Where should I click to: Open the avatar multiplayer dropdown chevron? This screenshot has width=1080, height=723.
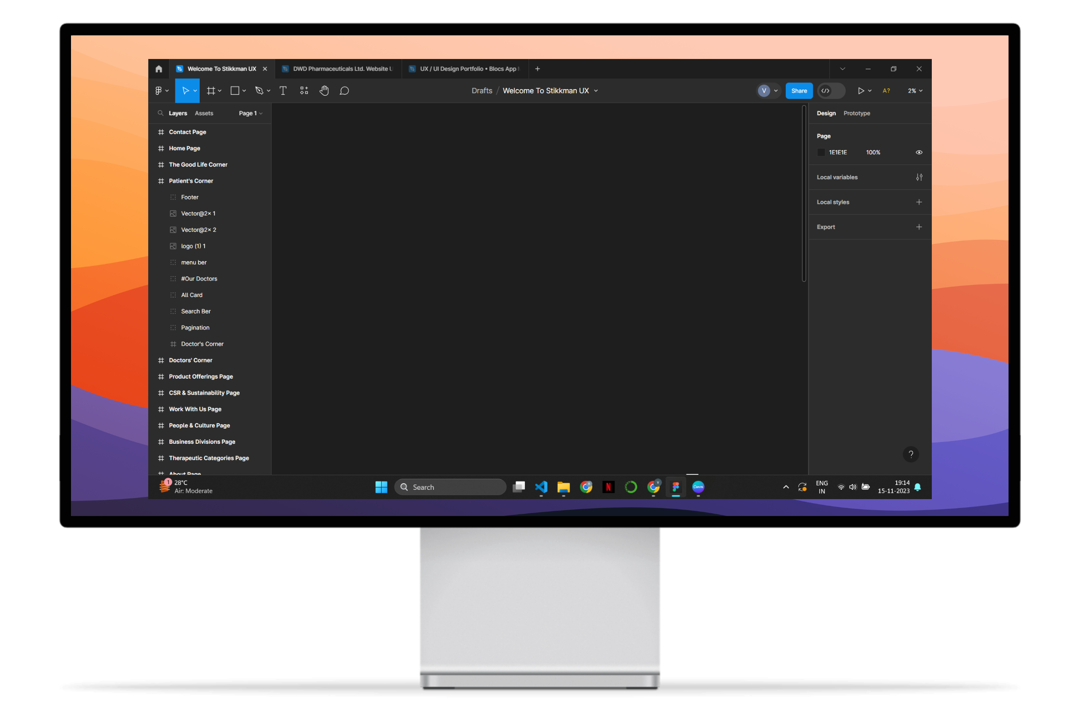click(x=776, y=91)
